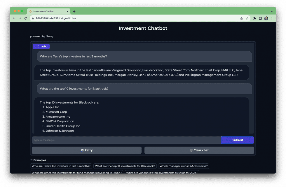Click the favicon on the Investment Chatbot tab
The height and width of the screenshot is (187, 286).
pyautogui.click(x=30, y=11)
